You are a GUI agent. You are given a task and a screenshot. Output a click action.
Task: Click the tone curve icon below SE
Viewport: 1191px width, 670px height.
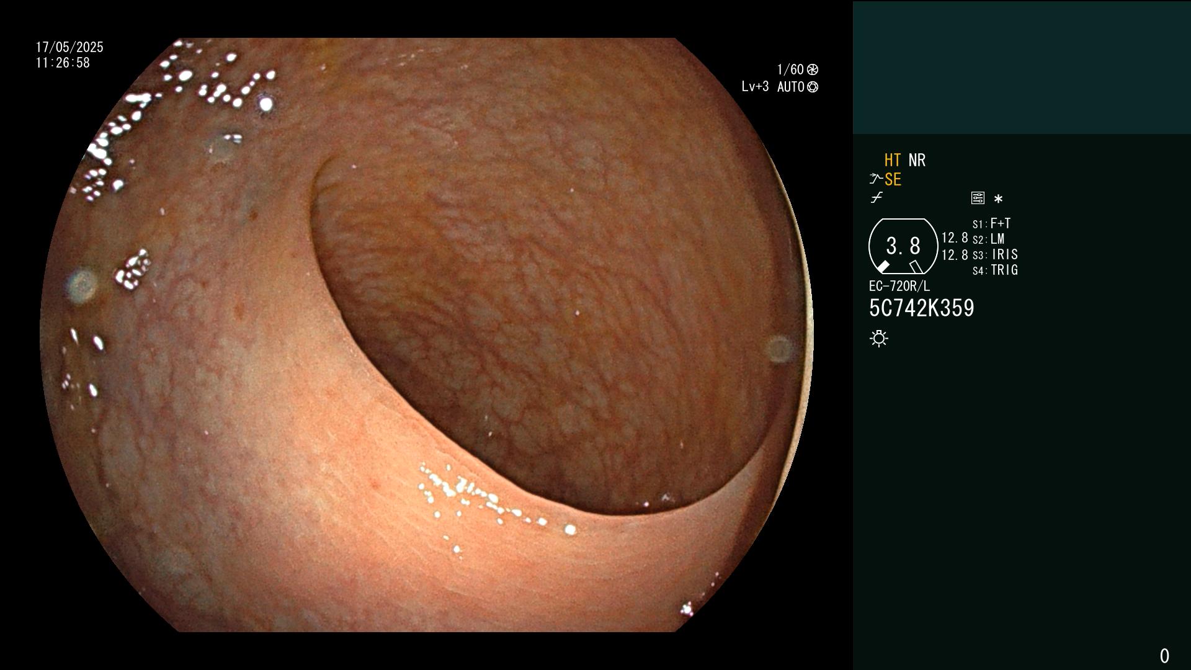coord(877,198)
